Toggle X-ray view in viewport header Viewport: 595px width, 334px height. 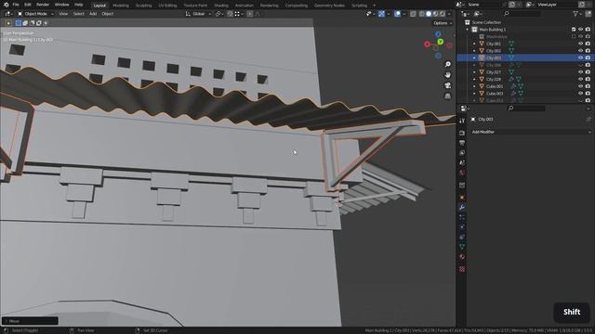point(413,14)
